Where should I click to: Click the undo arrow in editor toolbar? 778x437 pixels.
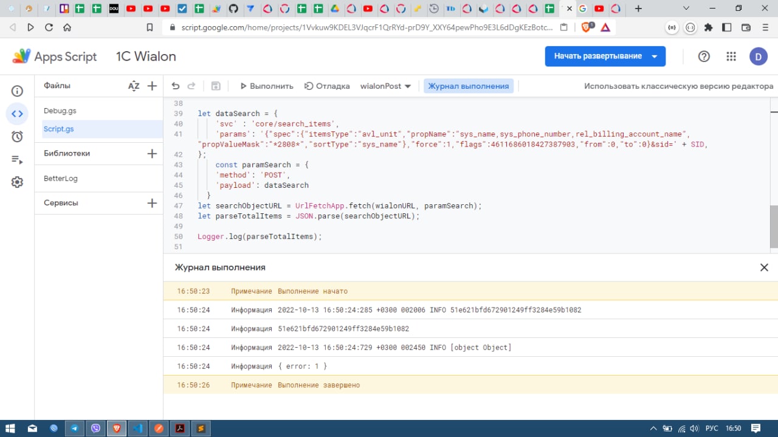[x=176, y=86]
